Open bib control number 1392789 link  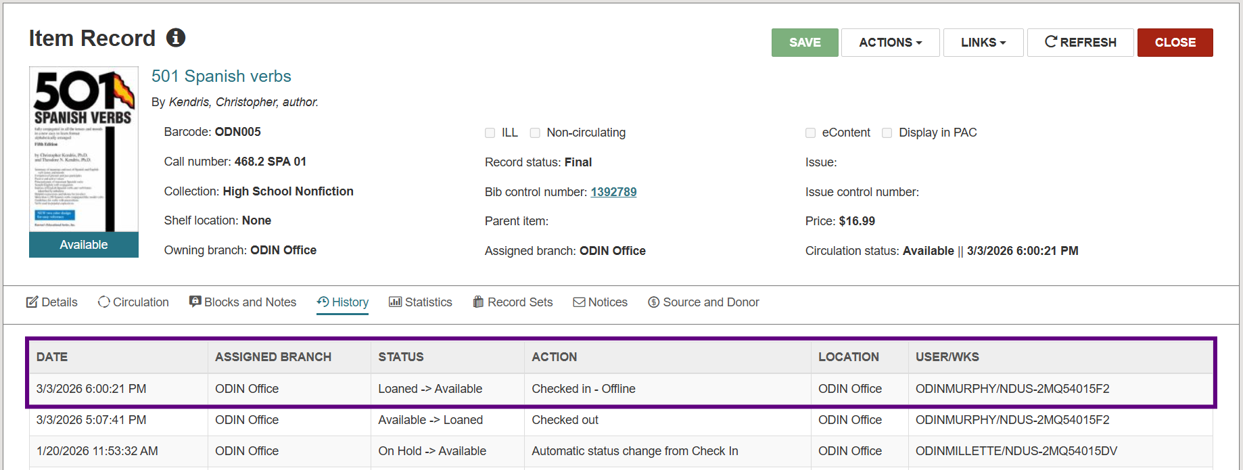613,192
